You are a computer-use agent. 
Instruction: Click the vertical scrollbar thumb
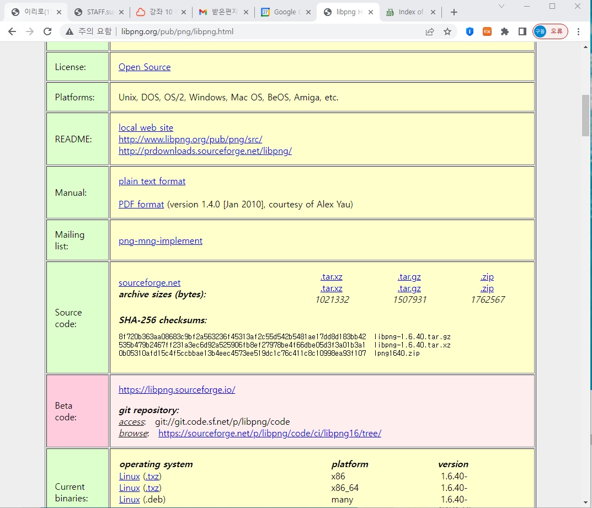tap(585, 115)
